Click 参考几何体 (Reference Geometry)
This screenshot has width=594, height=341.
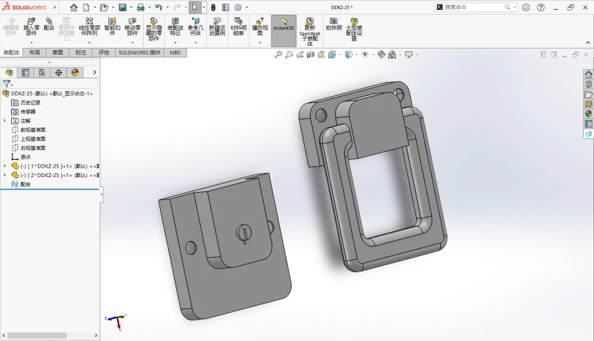coord(195,26)
